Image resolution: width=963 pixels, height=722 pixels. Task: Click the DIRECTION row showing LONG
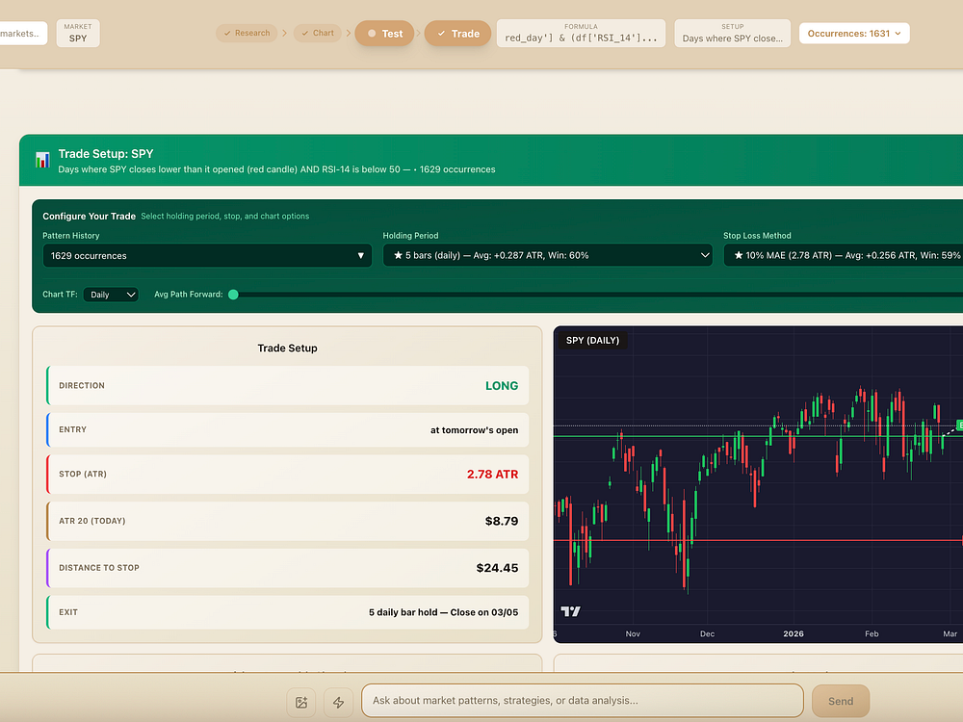point(287,386)
